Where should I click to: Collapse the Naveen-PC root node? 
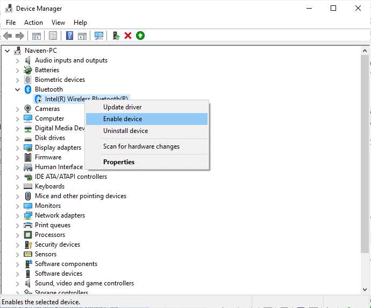click(x=8, y=51)
